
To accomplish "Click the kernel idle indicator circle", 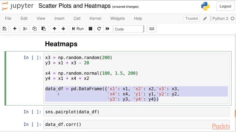I will coord(233,19).
